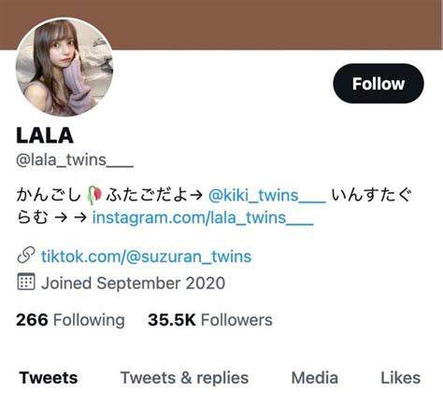
Task: Click the 35.5K follower count number
Action: (x=172, y=320)
